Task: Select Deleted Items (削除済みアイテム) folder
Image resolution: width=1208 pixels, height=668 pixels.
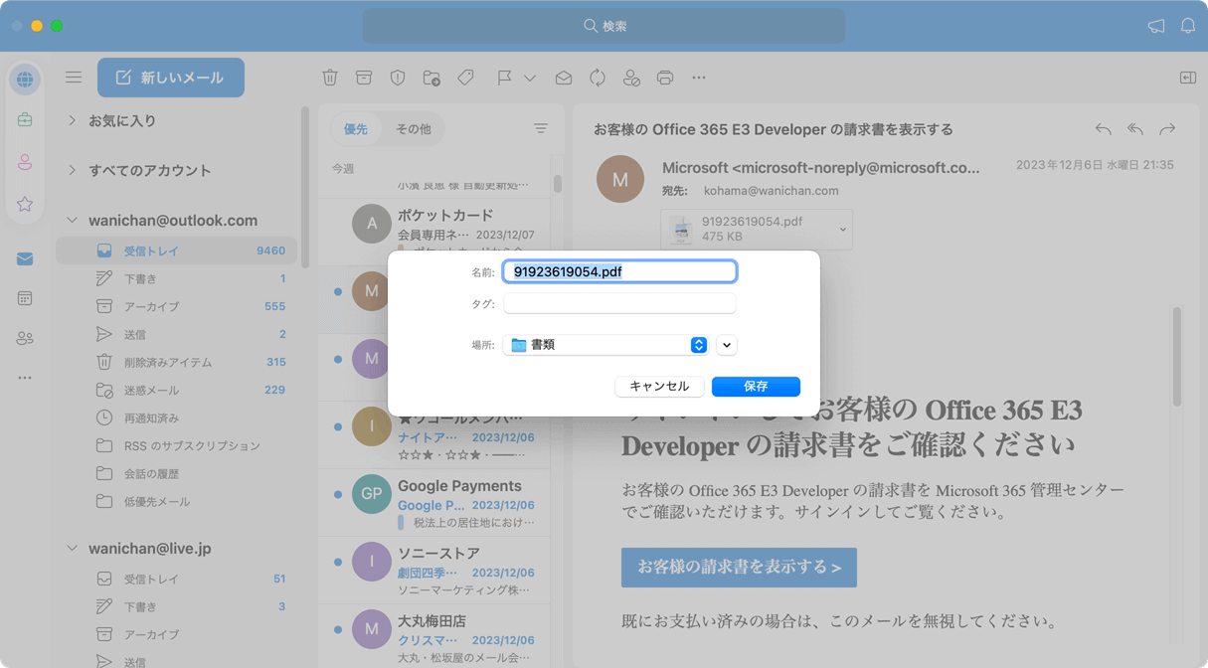Action: click(178, 362)
